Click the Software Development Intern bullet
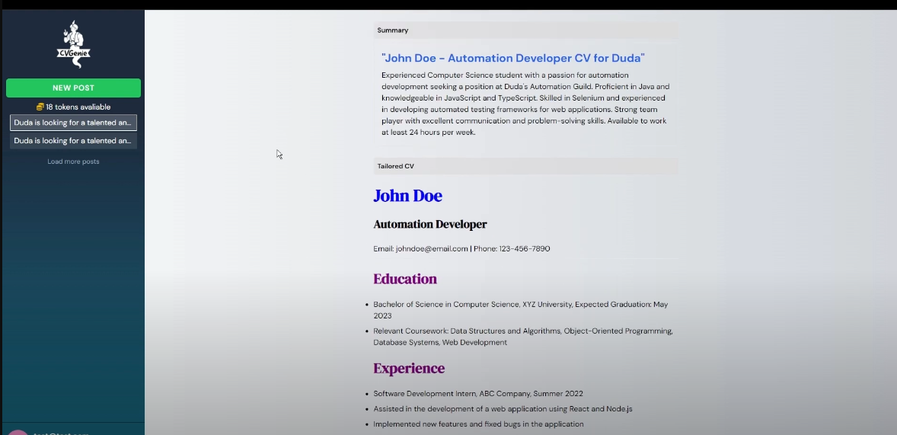 coord(477,394)
